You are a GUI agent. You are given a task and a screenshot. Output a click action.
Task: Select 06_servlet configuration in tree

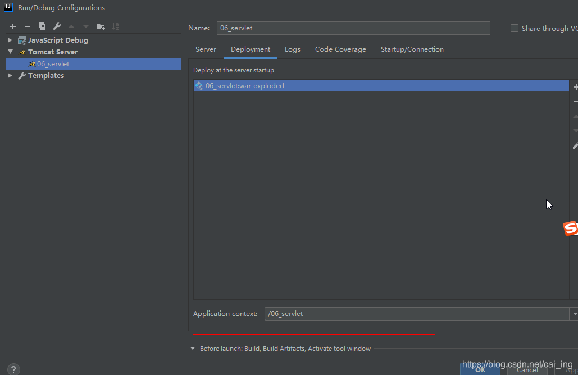click(x=94, y=64)
